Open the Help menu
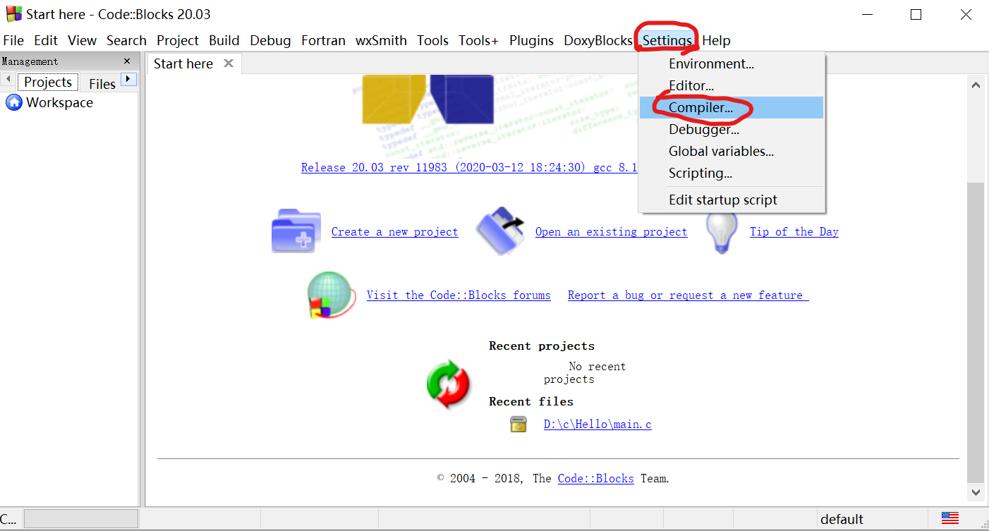989x531 pixels. pyautogui.click(x=716, y=40)
